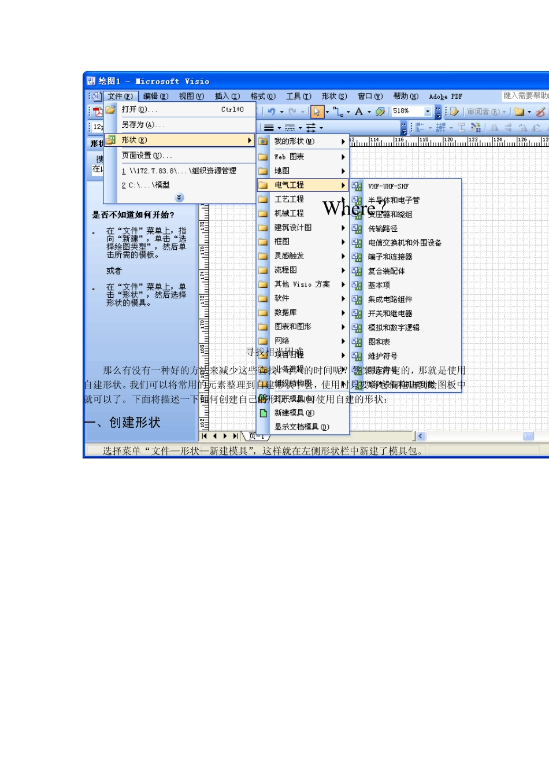This screenshot has width=549, height=777.
Task: Open the 文件 (File) menu
Action: [x=120, y=97]
